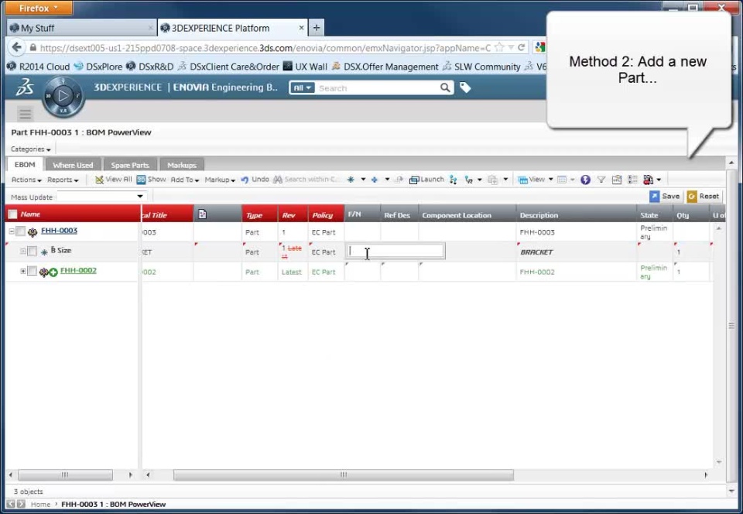Expand the B Size tree node
Screen dimensions: 743x514
tap(22, 251)
